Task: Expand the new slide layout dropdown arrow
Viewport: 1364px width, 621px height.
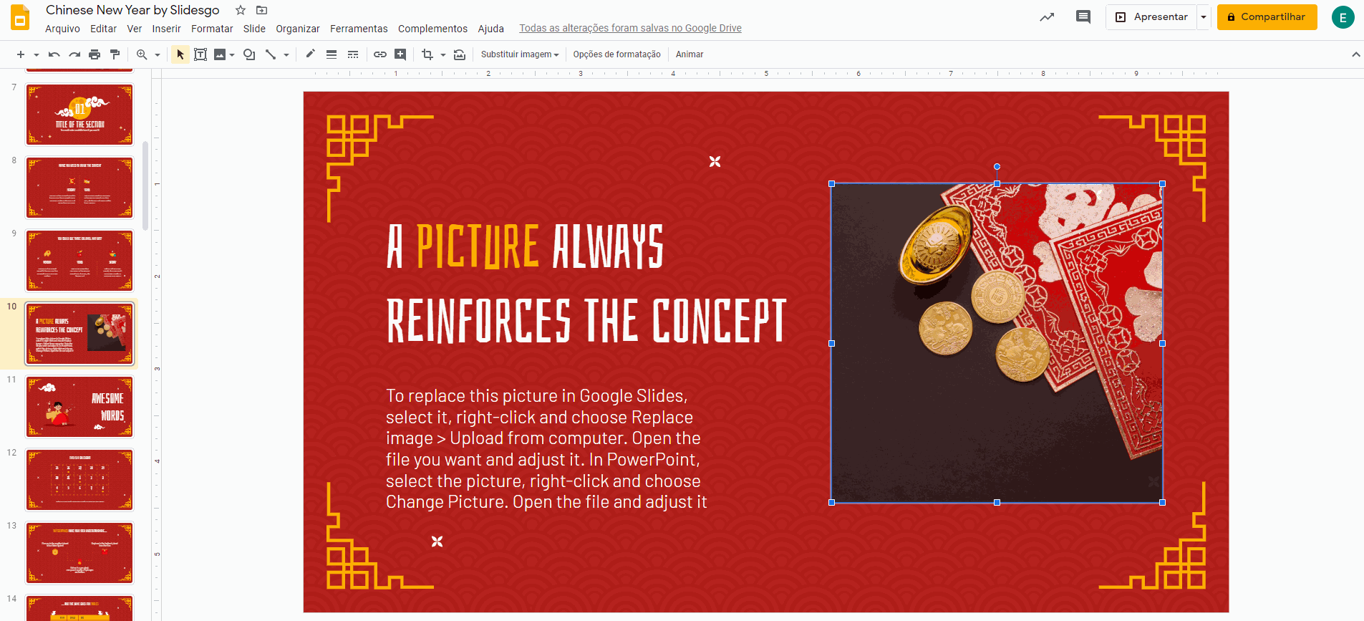Action: tap(36, 54)
